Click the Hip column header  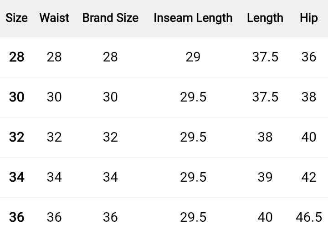tap(309, 18)
